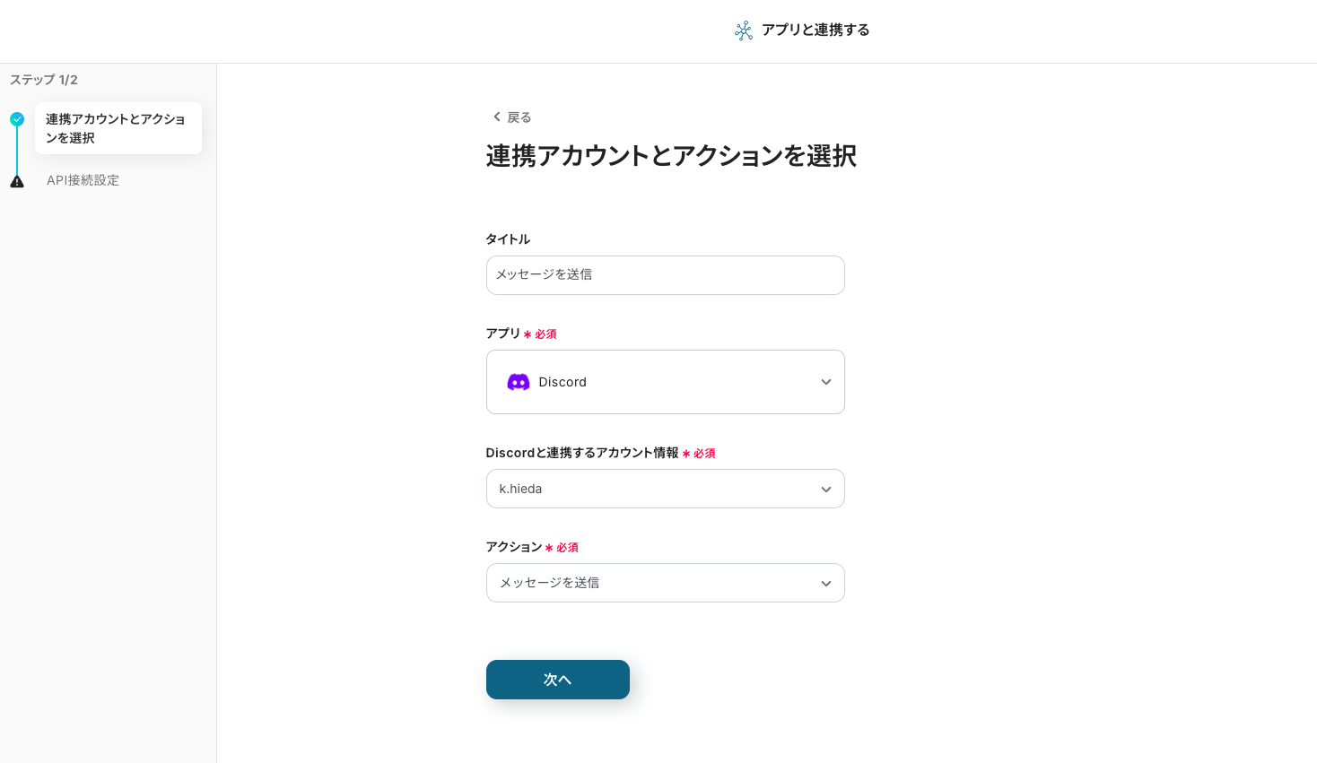Click the ステップ 1/2 label

(44, 80)
